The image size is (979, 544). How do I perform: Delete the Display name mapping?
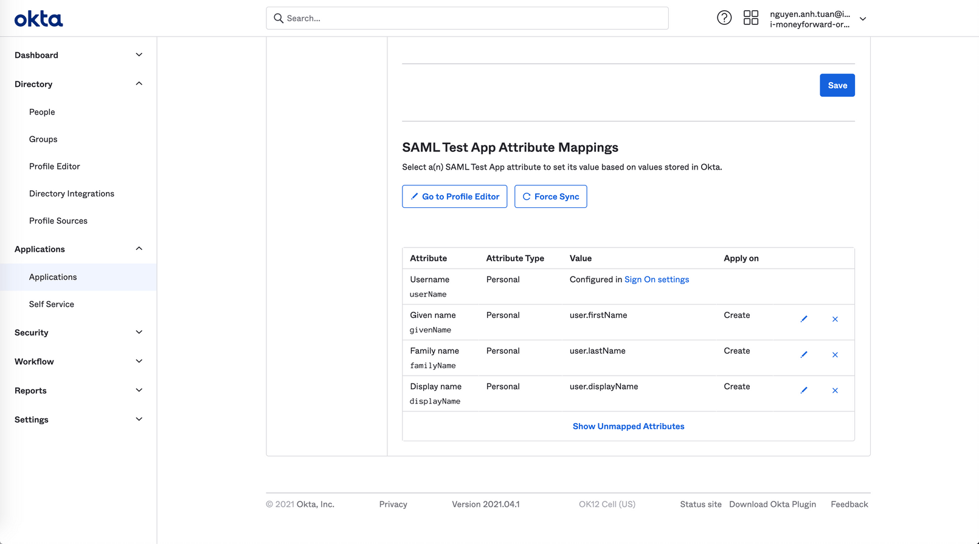(835, 390)
